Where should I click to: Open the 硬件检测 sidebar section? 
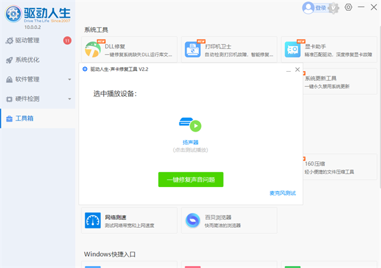tap(37, 99)
